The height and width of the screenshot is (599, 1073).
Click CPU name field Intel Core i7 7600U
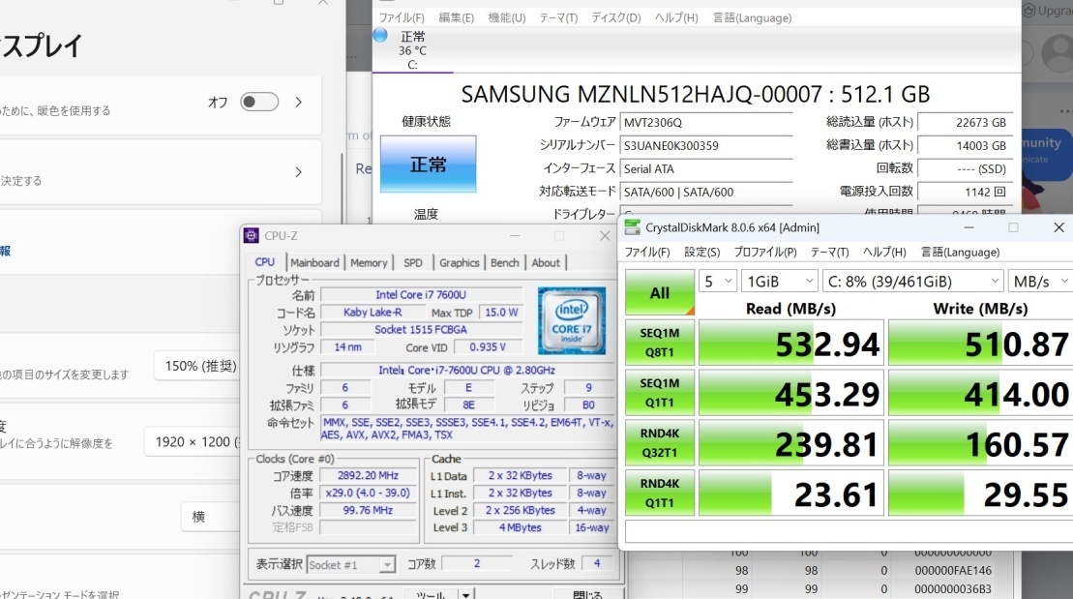pyautogui.click(x=421, y=295)
